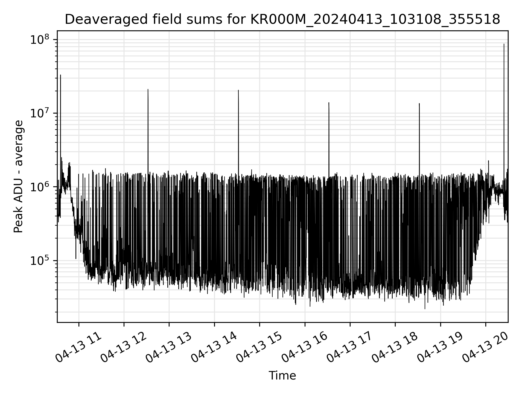The width and height of the screenshot is (525, 394).
Task: Click the 'Time' x-axis label
Action: (282, 376)
